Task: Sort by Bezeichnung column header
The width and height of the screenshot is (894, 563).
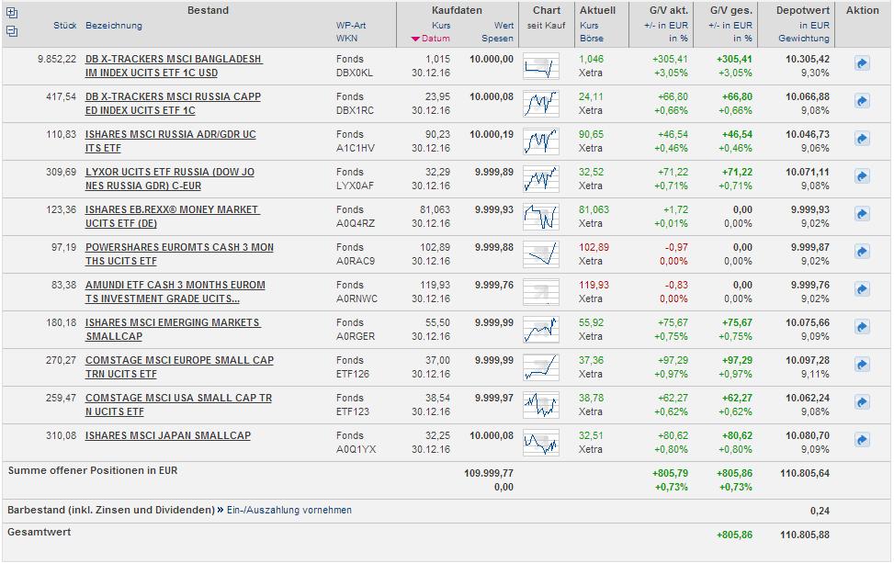Action: (114, 26)
